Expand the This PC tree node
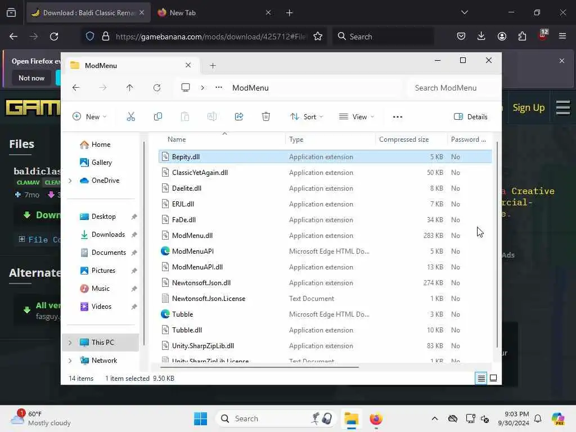The image size is (576, 432). (70, 343)
